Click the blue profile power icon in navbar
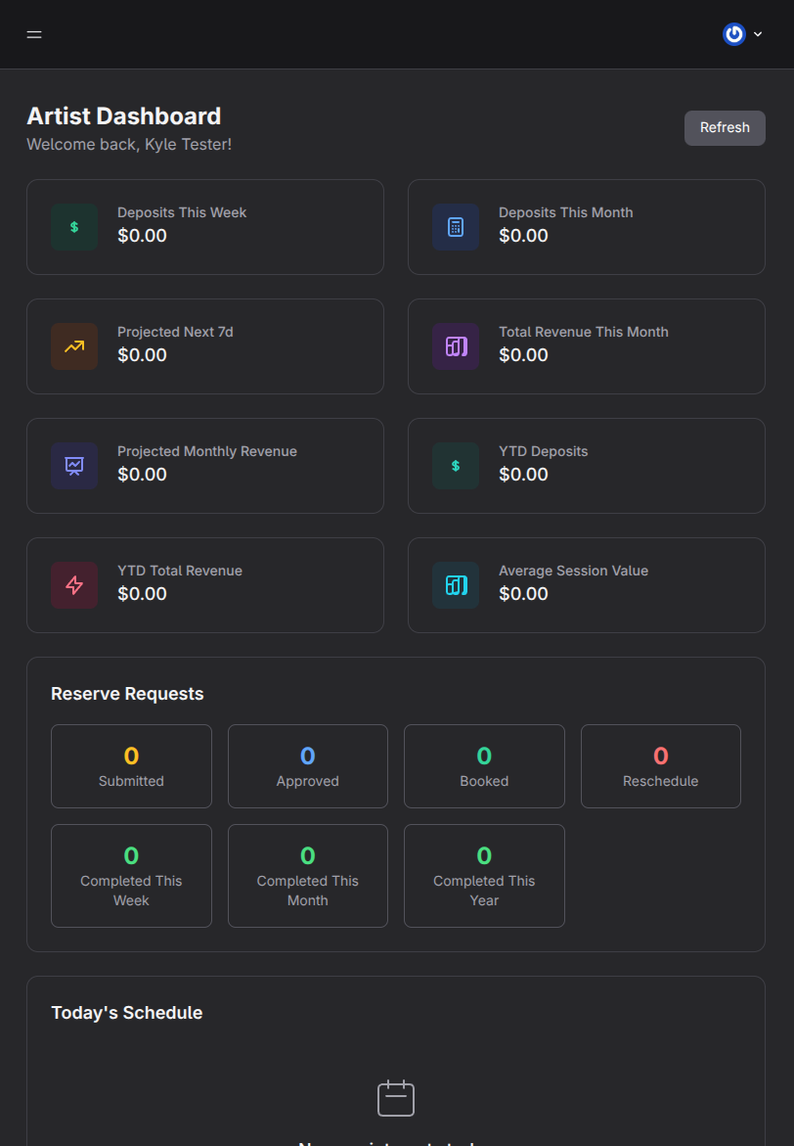 (x=733, y=33)
